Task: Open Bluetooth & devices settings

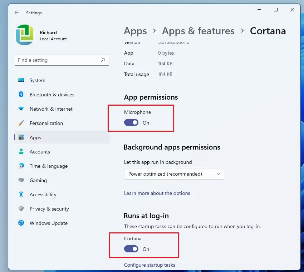Action: tap(62, 95)
